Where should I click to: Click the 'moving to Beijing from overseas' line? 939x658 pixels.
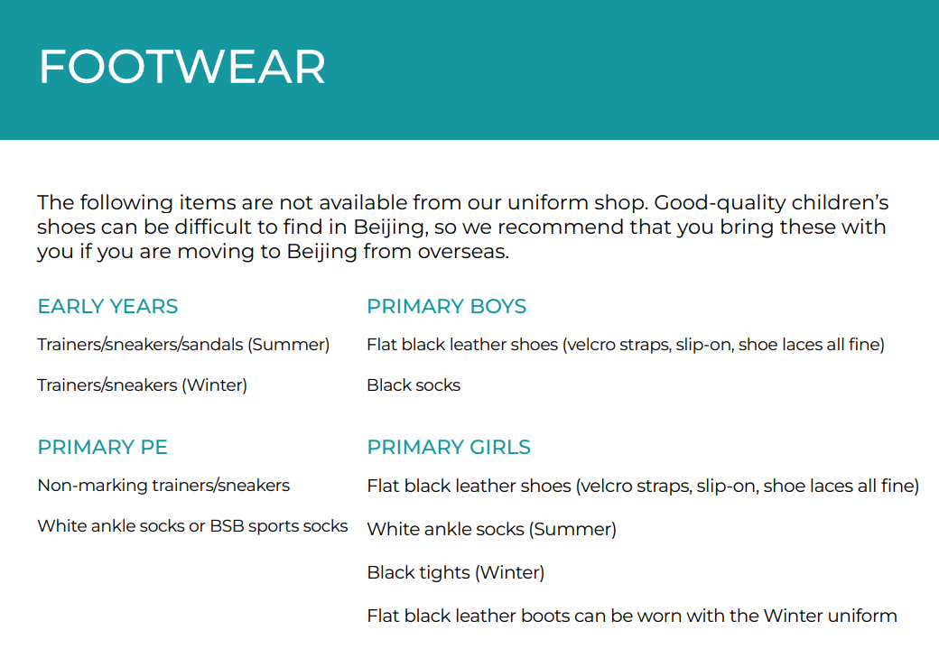pos(273,252)
